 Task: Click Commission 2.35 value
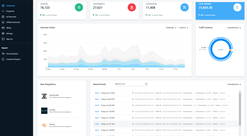195,105
